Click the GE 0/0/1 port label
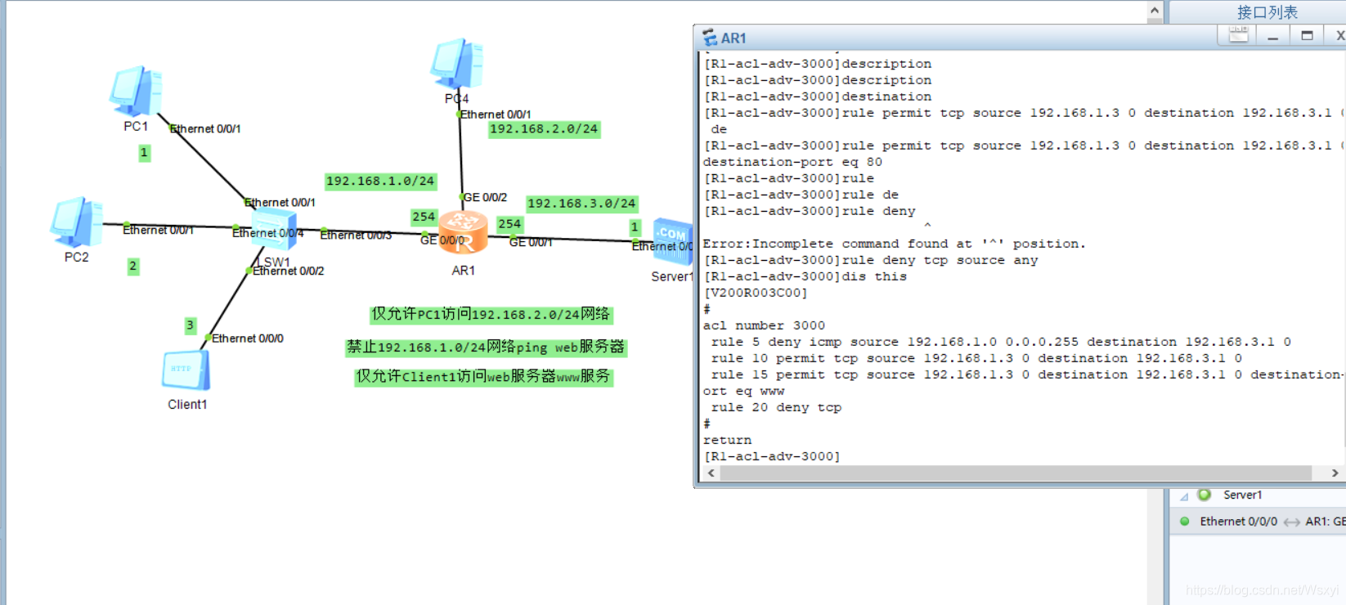Screen dimensions: 1346x605 531,242
